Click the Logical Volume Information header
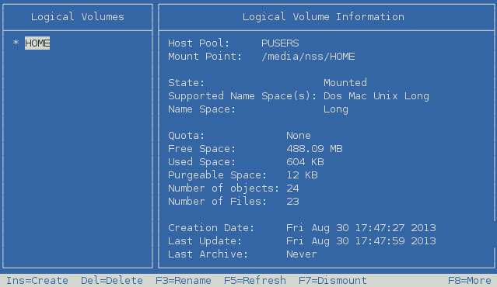 point(324,17)
